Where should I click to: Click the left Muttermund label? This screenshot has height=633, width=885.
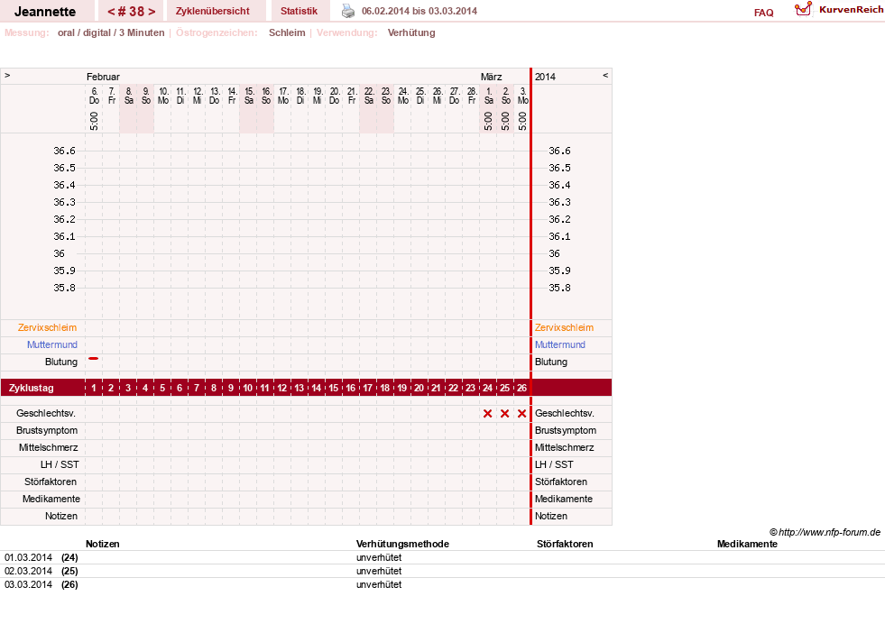point(52,344)
